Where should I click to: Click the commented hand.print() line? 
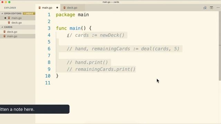point(87,62)
